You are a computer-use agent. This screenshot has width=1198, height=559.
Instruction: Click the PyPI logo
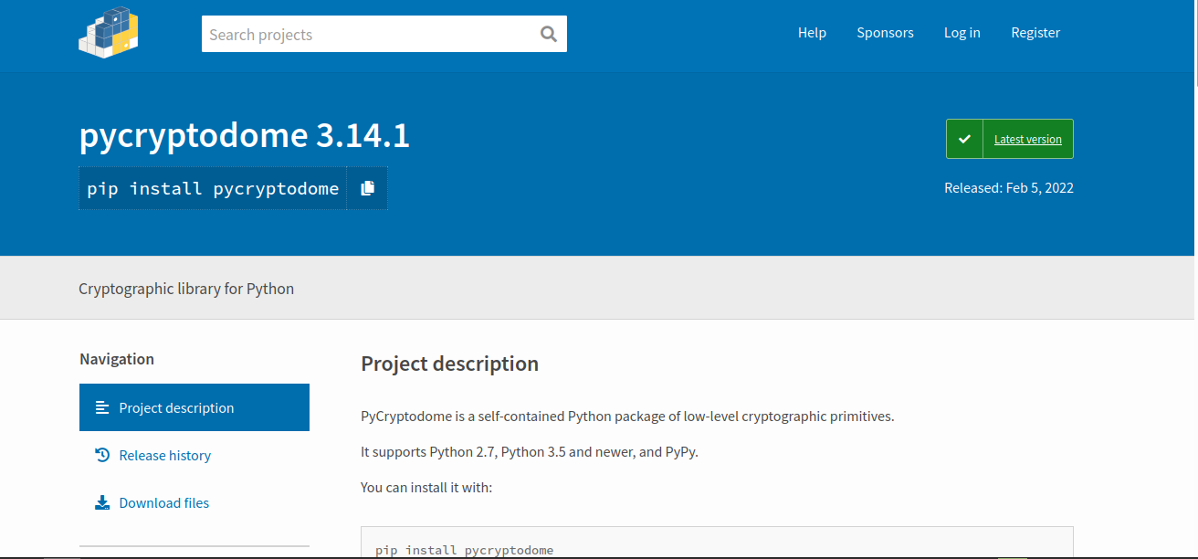[x=108, y=32]
